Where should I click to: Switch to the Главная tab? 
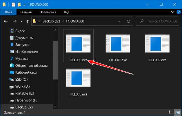pos(26,12)
